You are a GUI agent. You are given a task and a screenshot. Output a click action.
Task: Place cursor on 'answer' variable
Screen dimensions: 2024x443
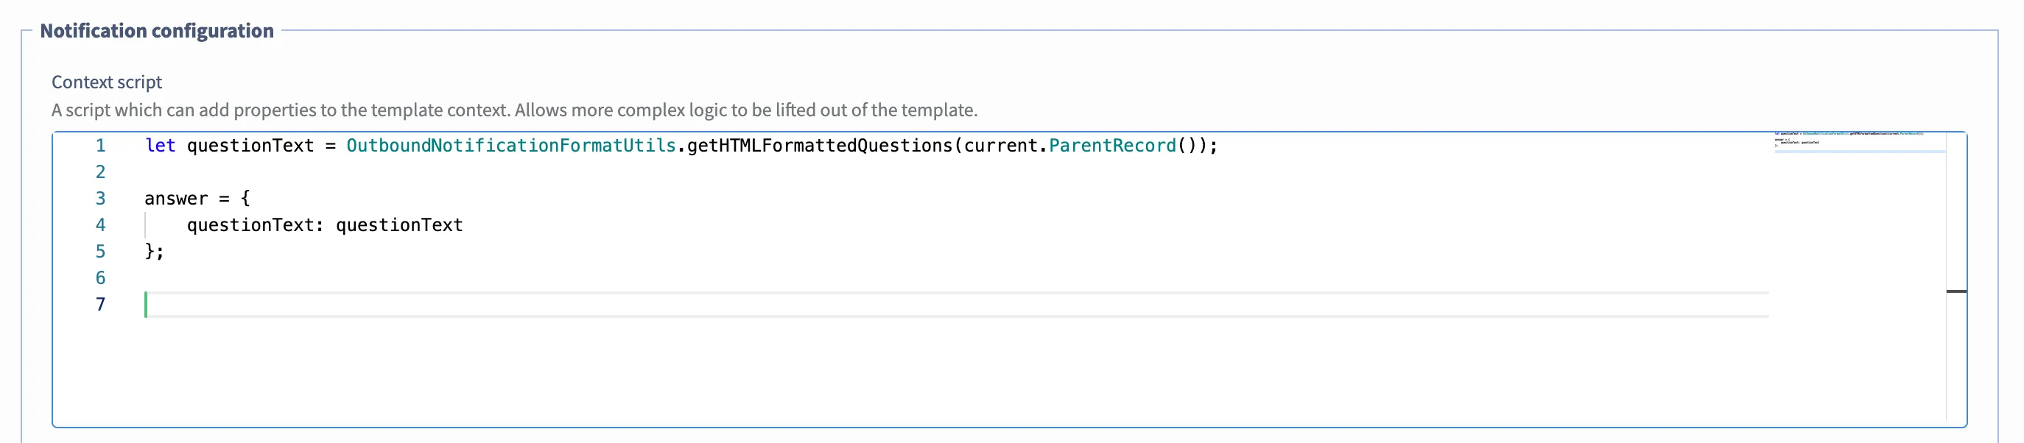[x=176, y=199]
